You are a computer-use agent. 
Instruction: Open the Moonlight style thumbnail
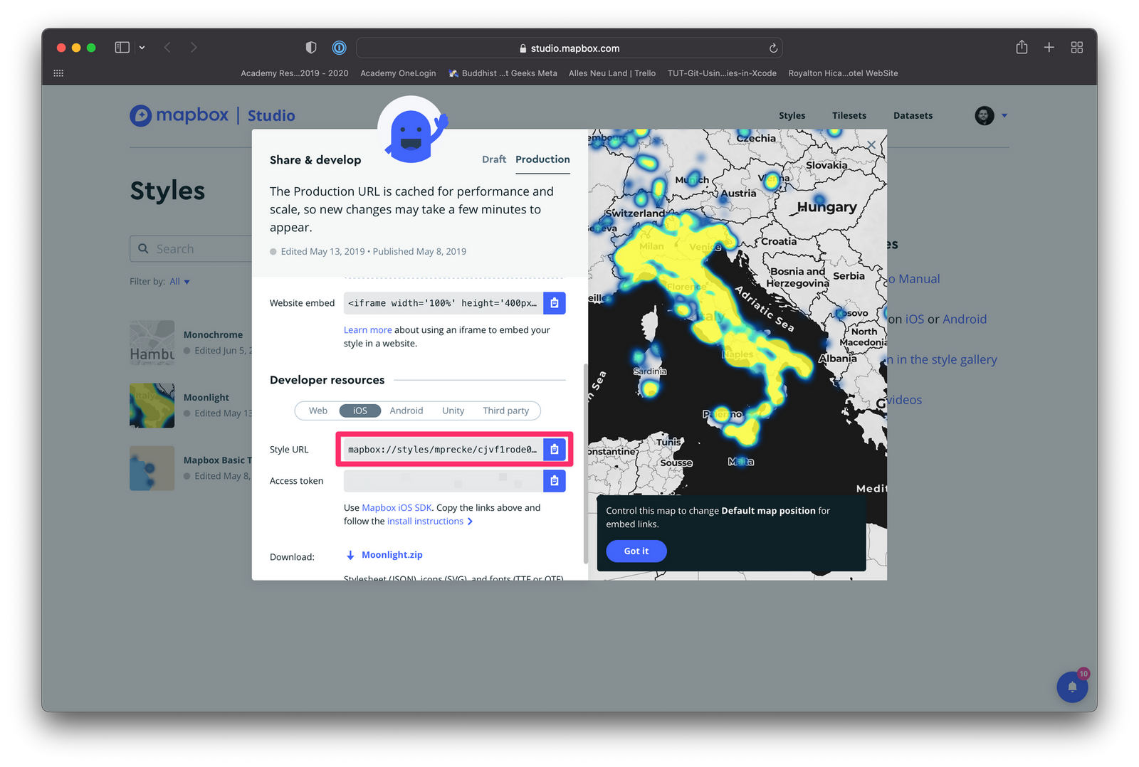click(152, 406)
